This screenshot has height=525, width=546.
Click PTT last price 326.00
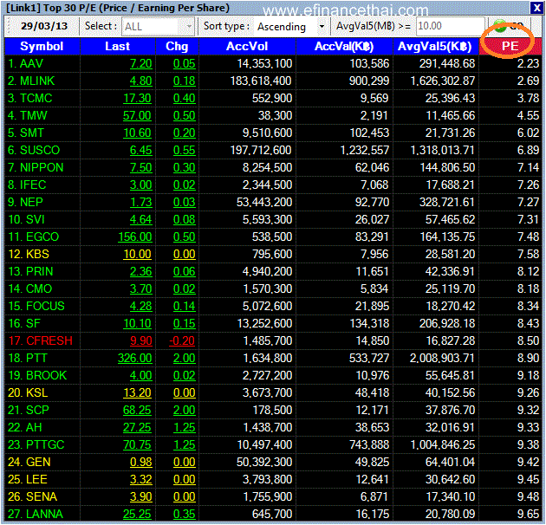134,359
